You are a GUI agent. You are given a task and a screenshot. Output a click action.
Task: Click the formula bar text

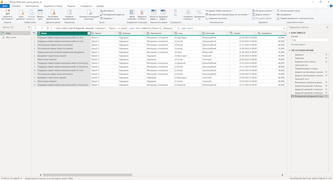pyautogui.click(x=123, y=28)
